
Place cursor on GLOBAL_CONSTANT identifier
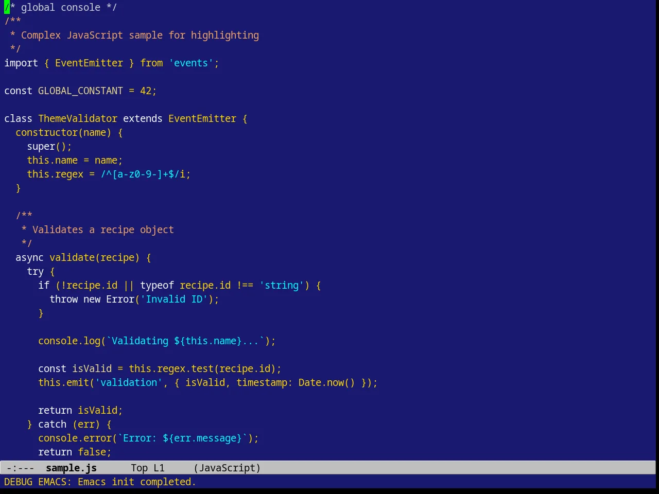[x=80, y=91]
